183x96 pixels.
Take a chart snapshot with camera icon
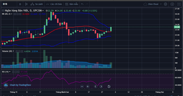pos(172,4)
